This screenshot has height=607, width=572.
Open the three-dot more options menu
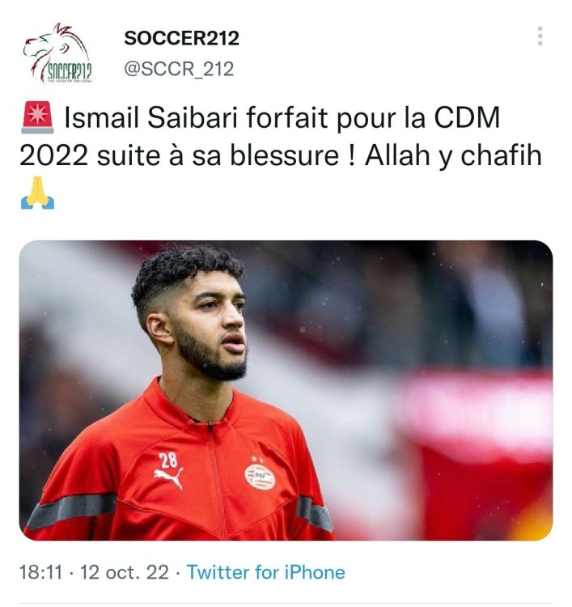click(540, 36)
